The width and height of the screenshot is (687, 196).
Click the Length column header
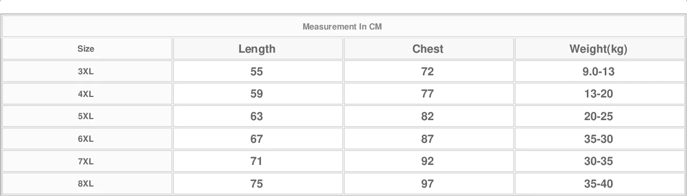tap(257, 49)
